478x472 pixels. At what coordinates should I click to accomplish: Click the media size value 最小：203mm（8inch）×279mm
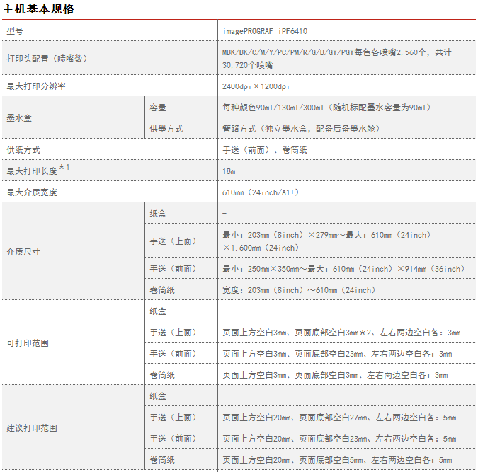[x=280, y=235]
